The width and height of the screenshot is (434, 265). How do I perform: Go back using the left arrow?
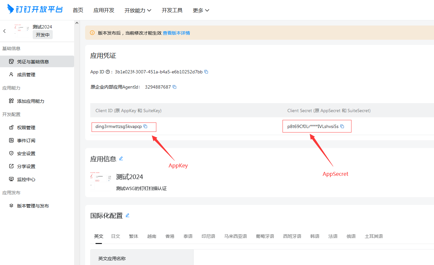(x=5, y=31)
